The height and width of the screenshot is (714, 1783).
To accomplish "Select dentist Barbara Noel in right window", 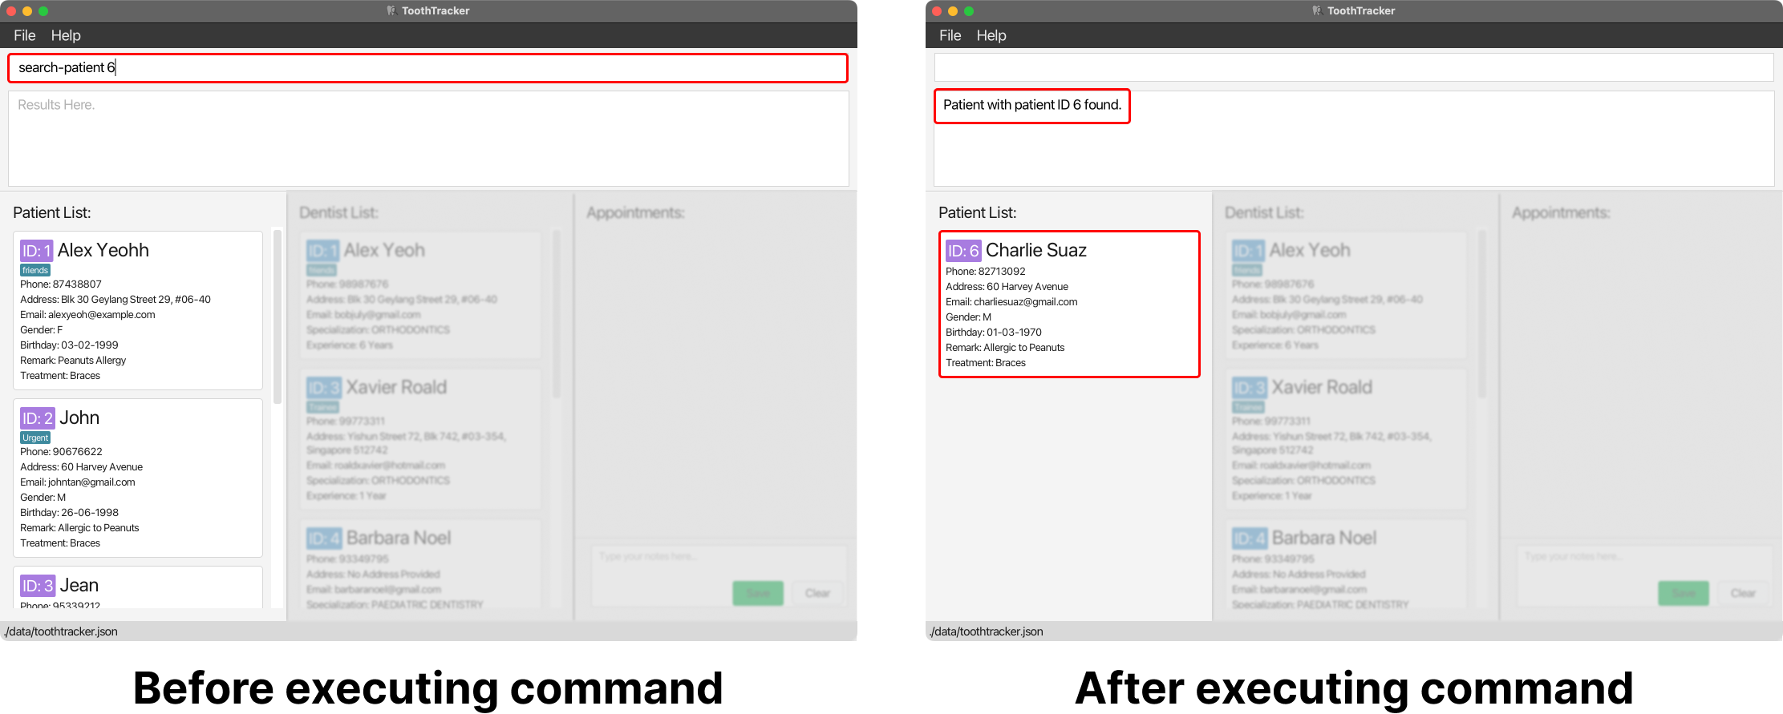I will (1324, 538).
